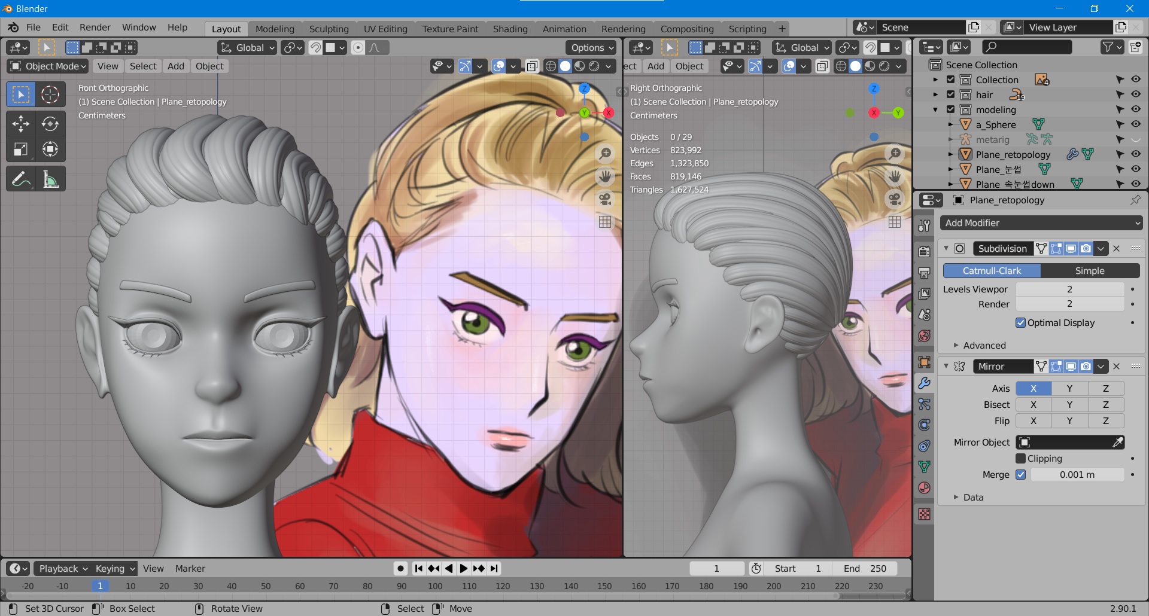
Task: Remove the Mirror modifier
Action: coord(1117,367)
